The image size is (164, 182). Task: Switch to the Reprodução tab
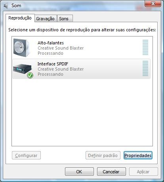pos(20,18)
